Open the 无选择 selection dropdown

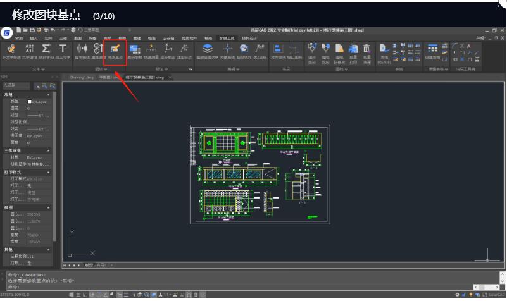[x=16, y=85]
